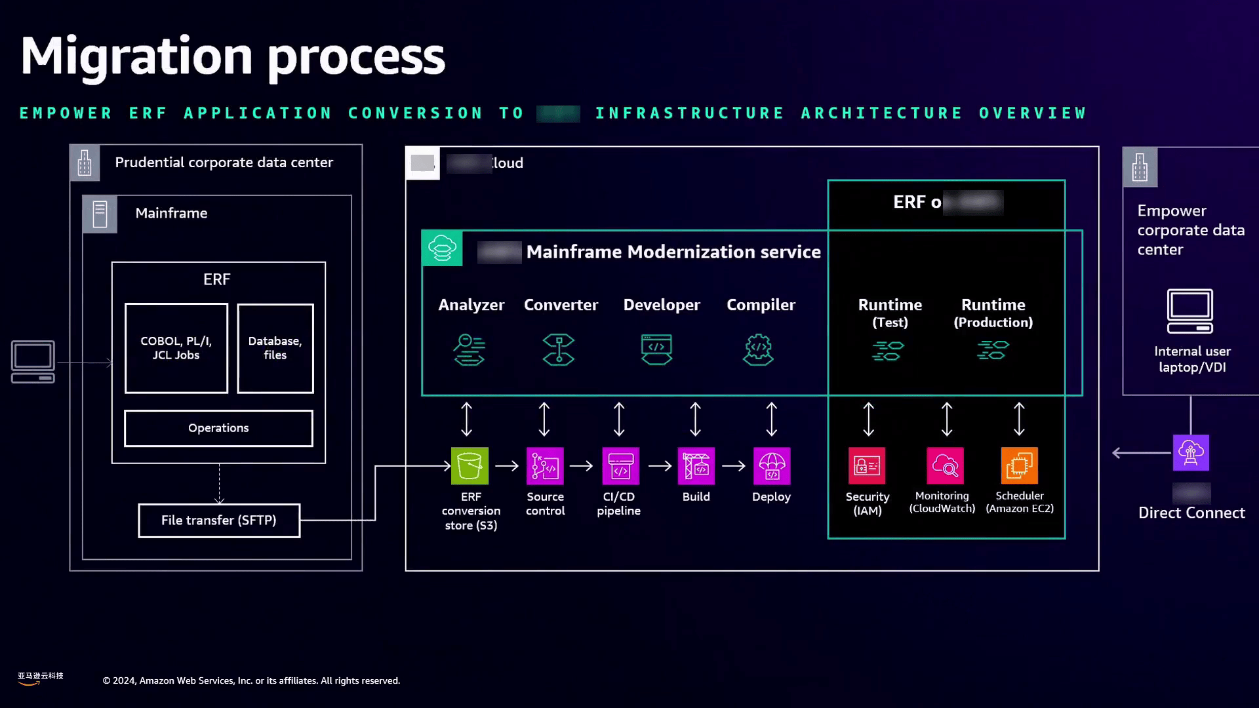Viewport: 1259px width, 708px height.
Task: Click the Developer code window icon
Action: [x=656, y=349]
